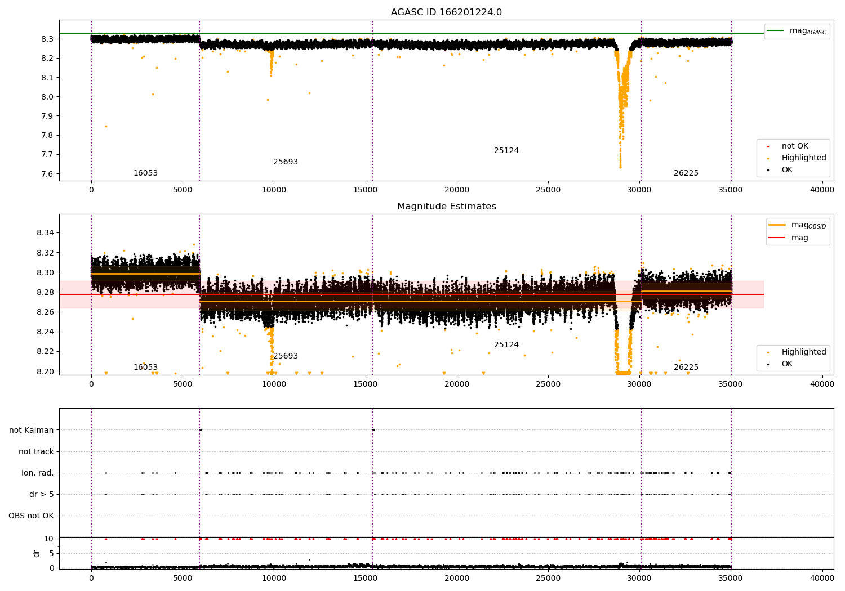Select the mag AGASC legend label
The image size is (845, 591).
808,31
